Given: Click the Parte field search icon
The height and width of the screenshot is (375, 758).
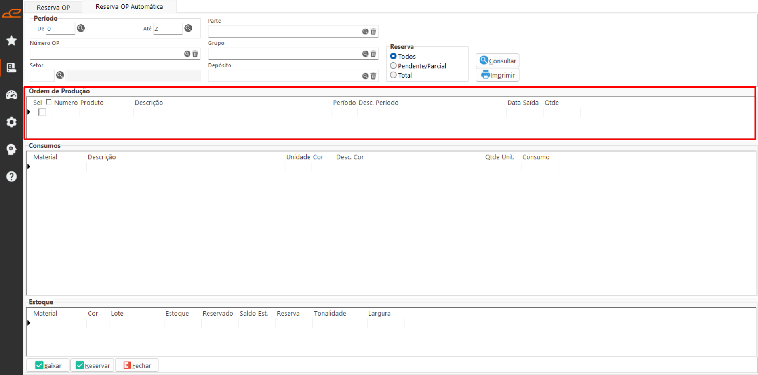Looking at the screenshot, I should tap(365, 32).
